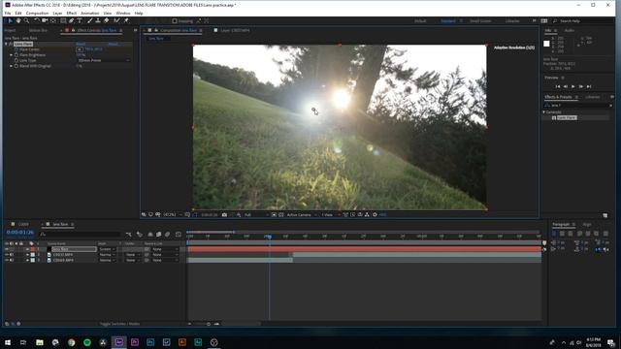This screenshot has height=349, width=621.
Task: Select the Hand tool
Action: point(18,20)
